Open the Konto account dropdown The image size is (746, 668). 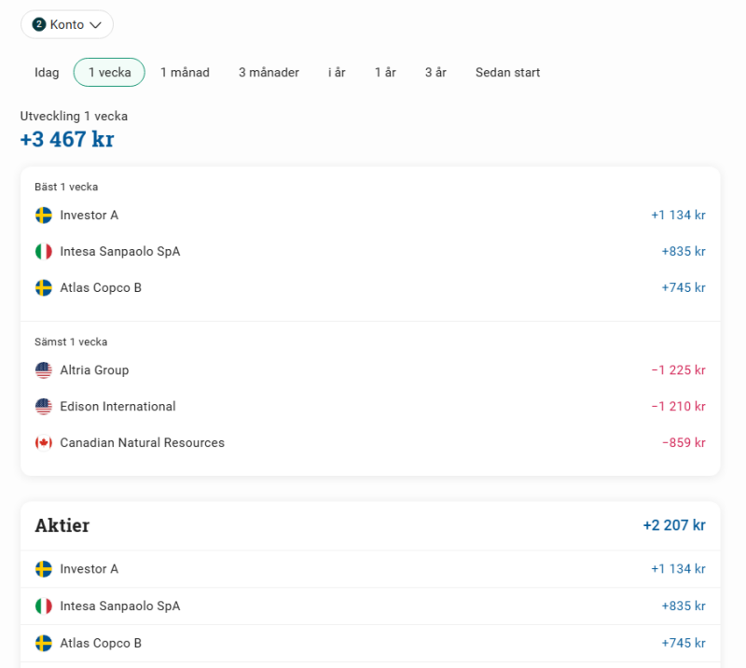pos(67,24)
